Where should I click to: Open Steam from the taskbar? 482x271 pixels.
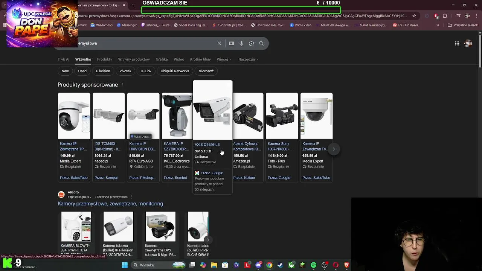pos(280,265)
